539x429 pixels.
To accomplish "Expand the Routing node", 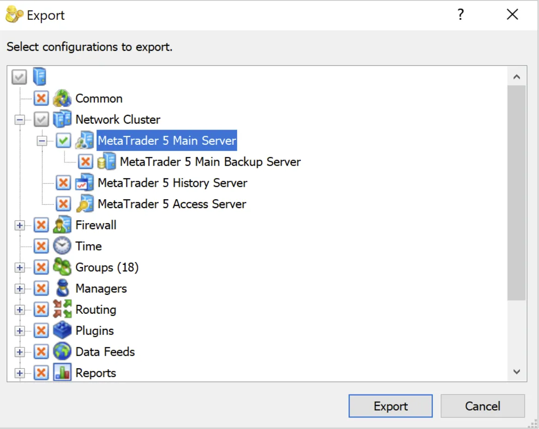I will [x=19, y=310].
